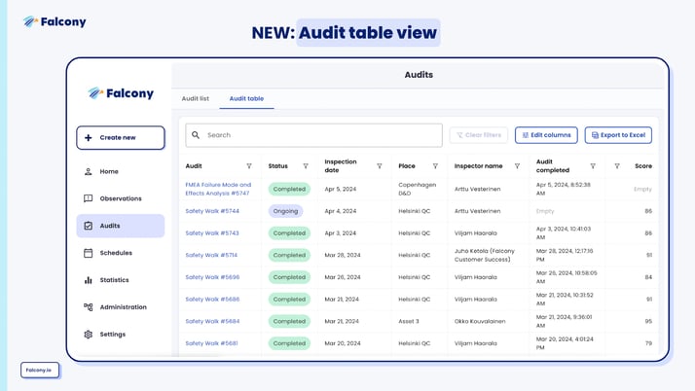The image size is (695, 391).
Task: Open the Inspector name column filter
Action: [517, 166]
